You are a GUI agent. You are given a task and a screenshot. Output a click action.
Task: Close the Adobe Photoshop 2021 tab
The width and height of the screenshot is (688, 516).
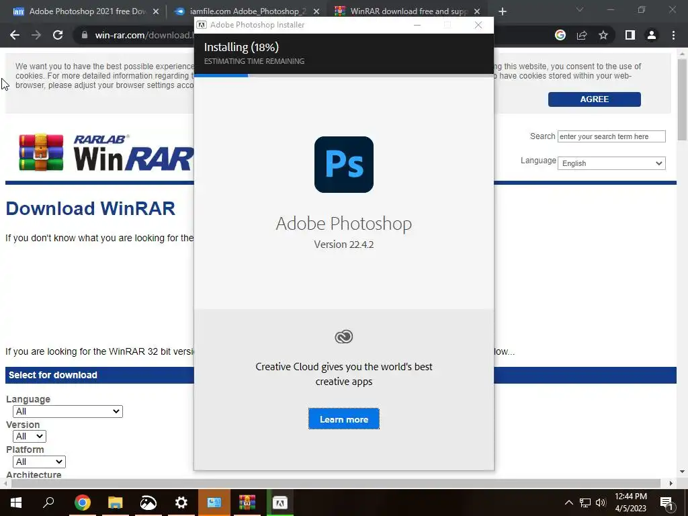point(156,11)
